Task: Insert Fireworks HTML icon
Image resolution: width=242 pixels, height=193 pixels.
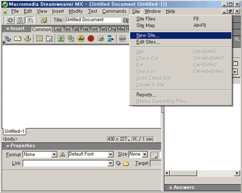Action: [x=81, y=39]
